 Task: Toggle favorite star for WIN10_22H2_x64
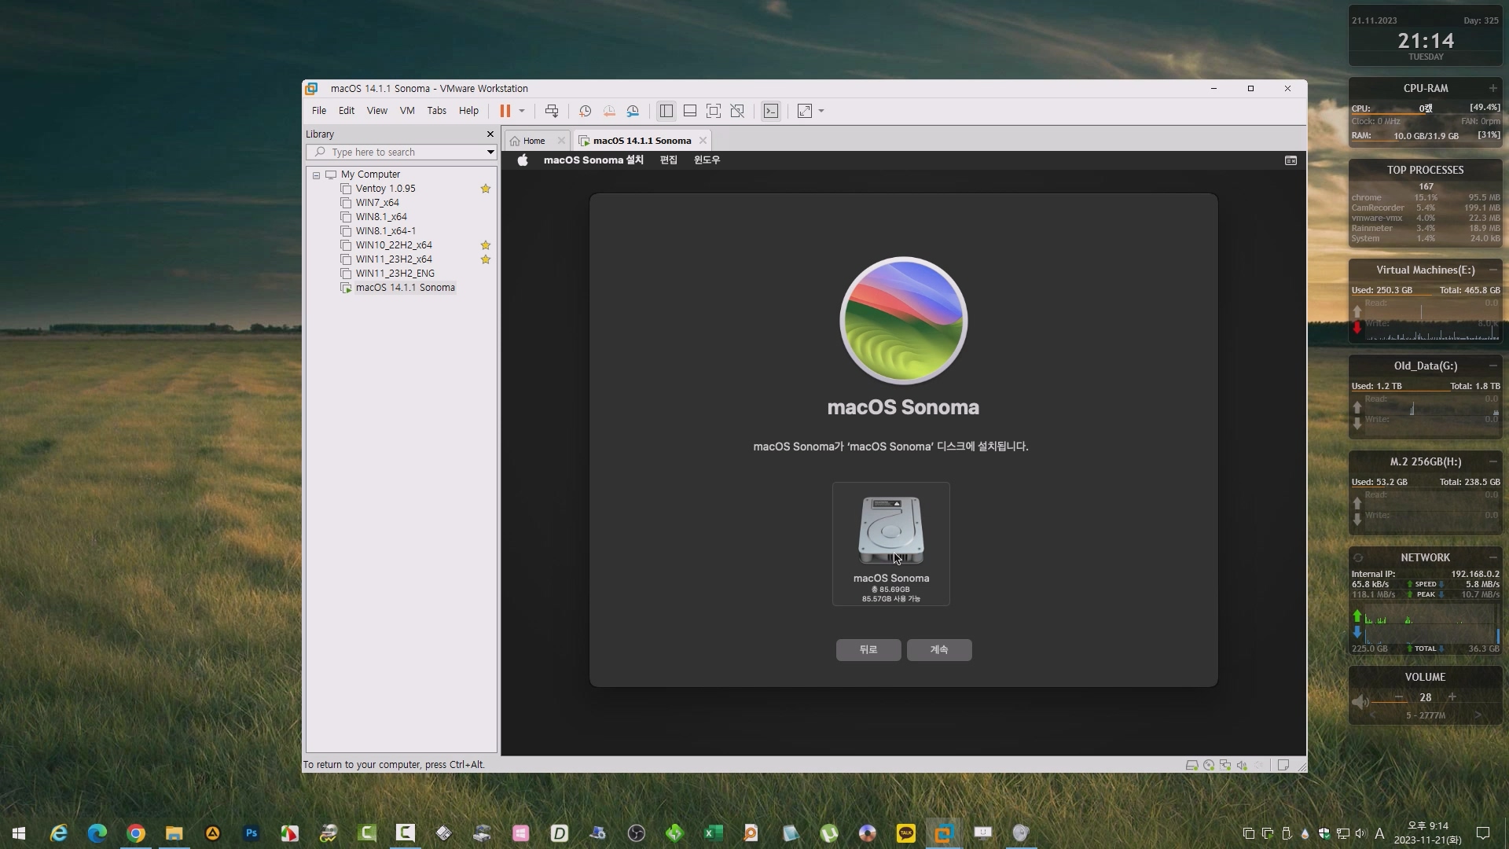486,245
